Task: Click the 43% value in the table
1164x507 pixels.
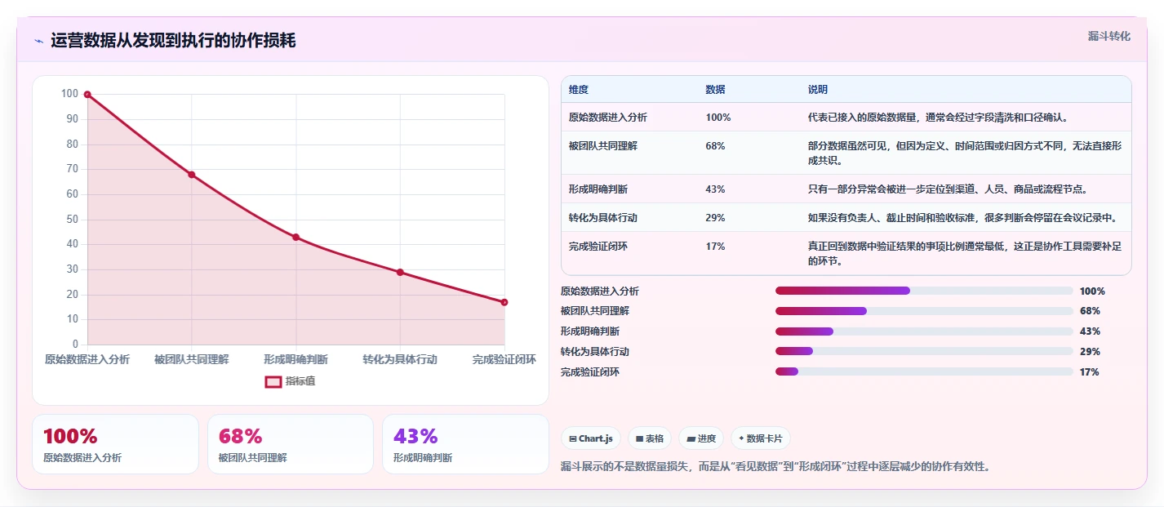Action: click(x=715, y=189)
